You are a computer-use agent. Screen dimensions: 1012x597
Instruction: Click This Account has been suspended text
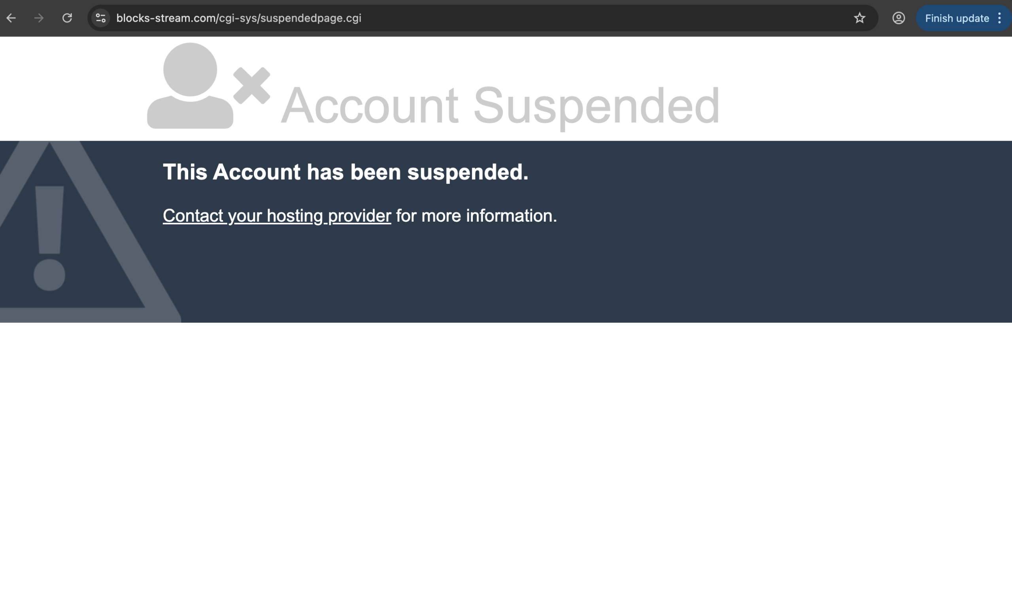pyautogui.click(x=345, y=172)
